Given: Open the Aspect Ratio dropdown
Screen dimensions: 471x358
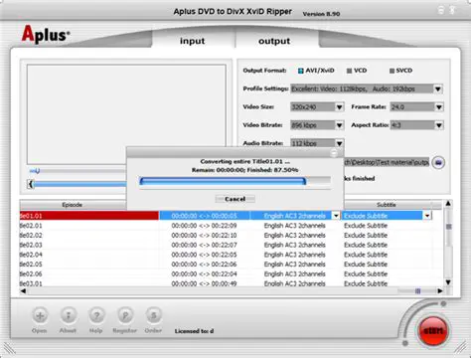Looking at the screenshot, I should [439, 125].
